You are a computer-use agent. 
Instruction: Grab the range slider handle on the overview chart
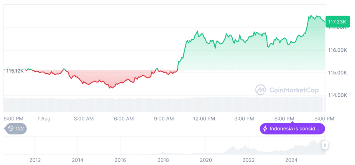coord(325,145)
